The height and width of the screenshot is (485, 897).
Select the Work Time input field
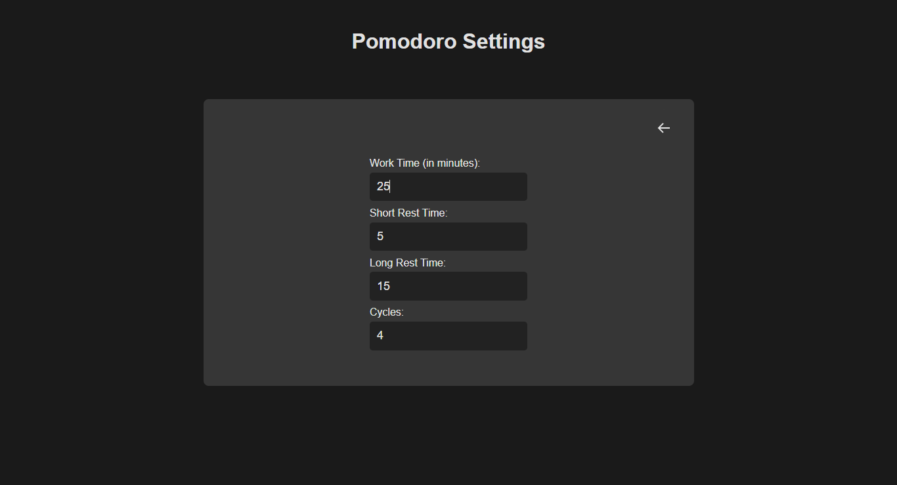(448, 186)
